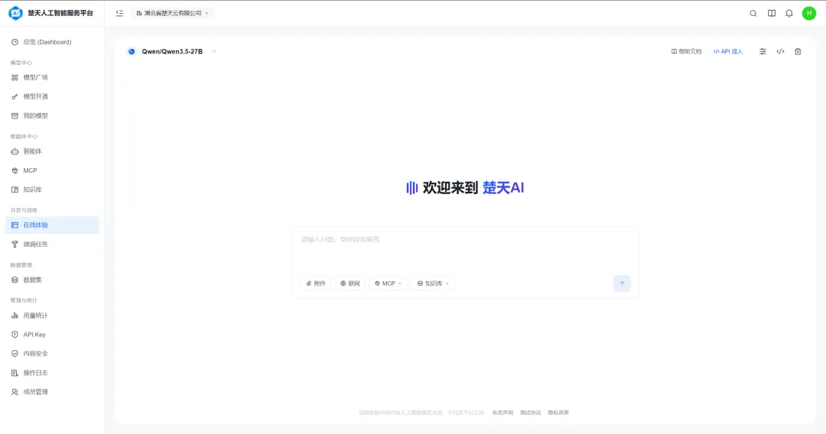Open the 湖北省楚天云有限公司 organization dropdown

(x=172, y=13)
